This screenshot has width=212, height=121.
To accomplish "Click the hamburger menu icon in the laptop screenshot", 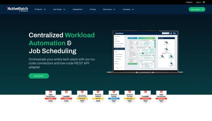I will point(174,33).
